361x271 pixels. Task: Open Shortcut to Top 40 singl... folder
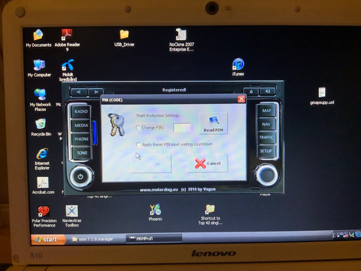tap(210, 215)
